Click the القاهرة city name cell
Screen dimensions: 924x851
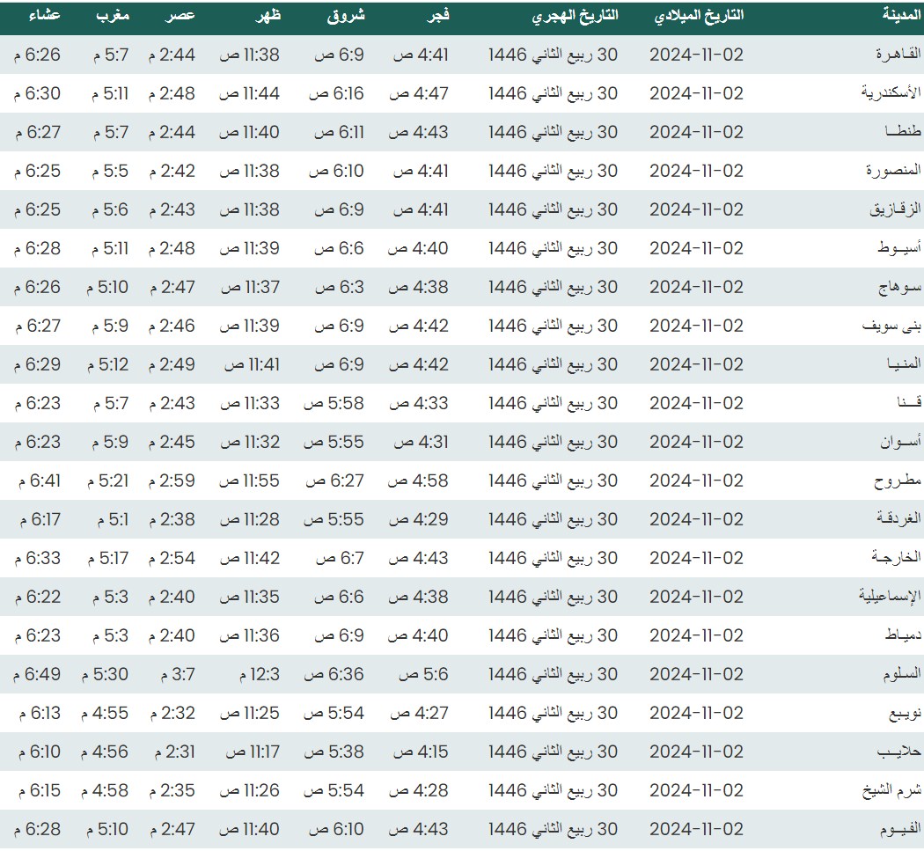point(898,55)
